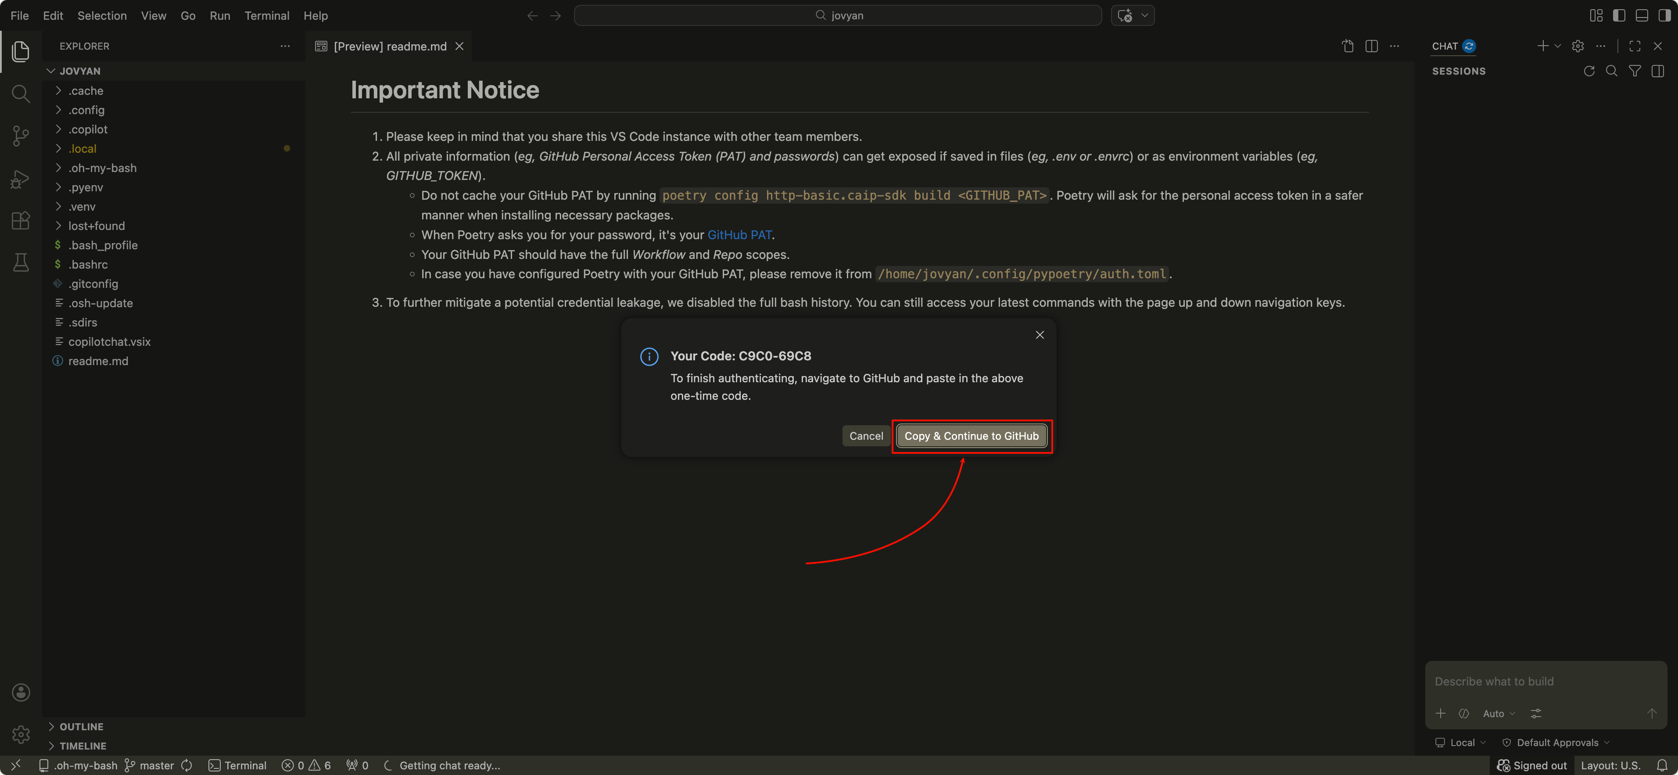
Task: Follow the GitHub PAT link
Action: point(739,234)
